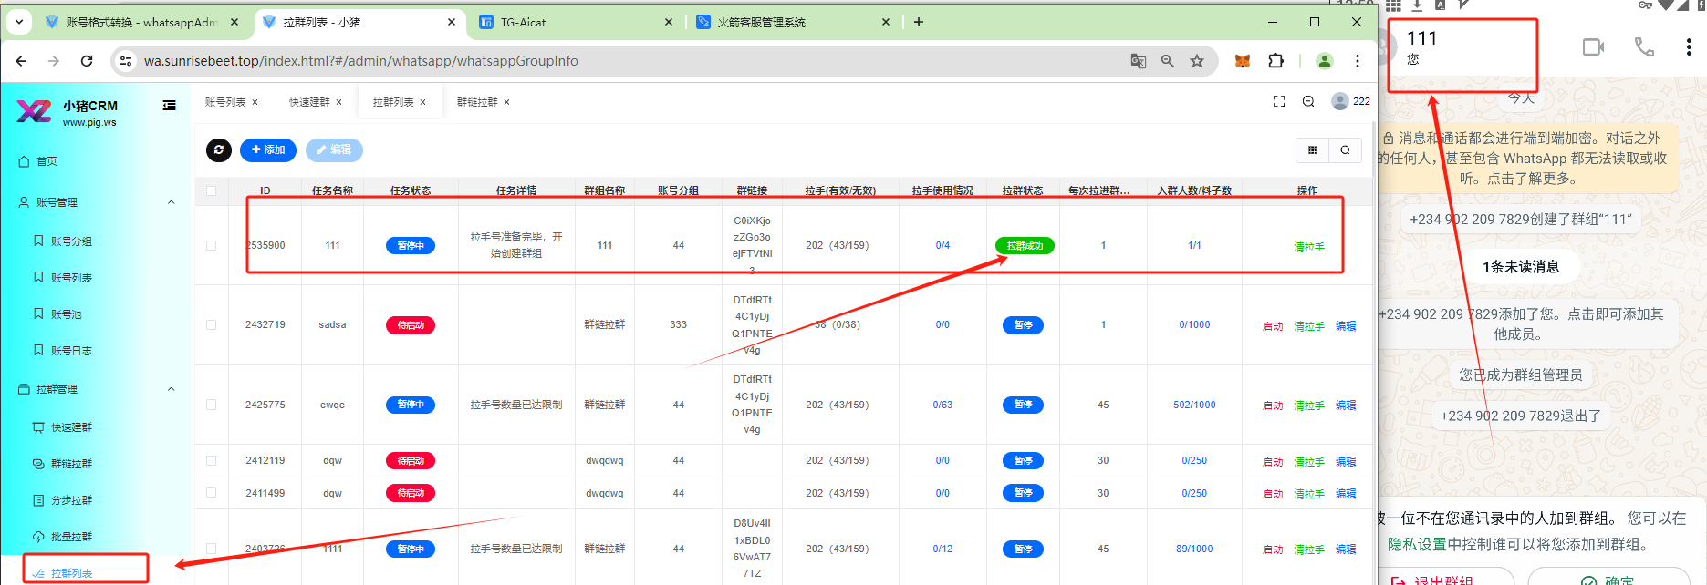Click 启动 for the sadsa row
Image resolution: width=1707 pixels, height=585 pixels.
(x=1273, y=326)
